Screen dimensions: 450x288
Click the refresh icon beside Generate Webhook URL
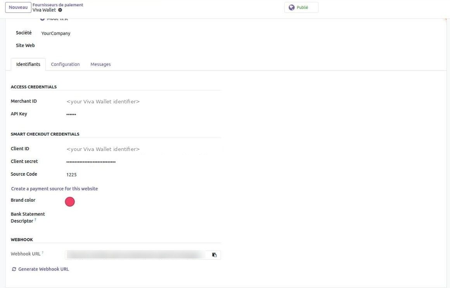pyautogui.click(x=14, y=269)
